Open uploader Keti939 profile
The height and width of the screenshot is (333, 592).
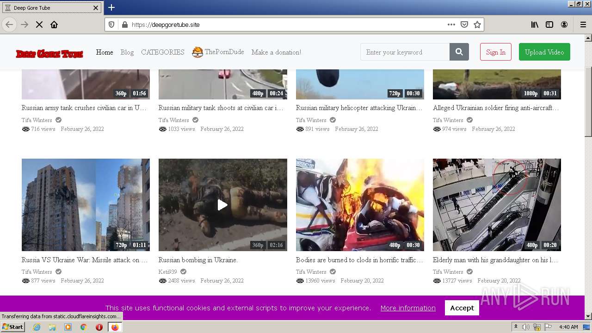point(168,271)
